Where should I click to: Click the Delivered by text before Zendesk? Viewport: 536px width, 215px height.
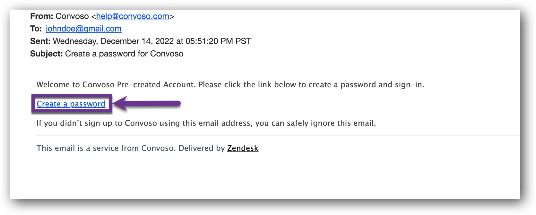(202, 148)
